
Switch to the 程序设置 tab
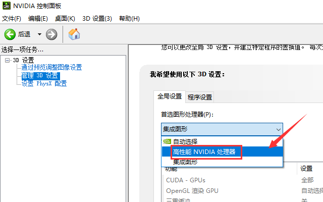tap(200, 97)
